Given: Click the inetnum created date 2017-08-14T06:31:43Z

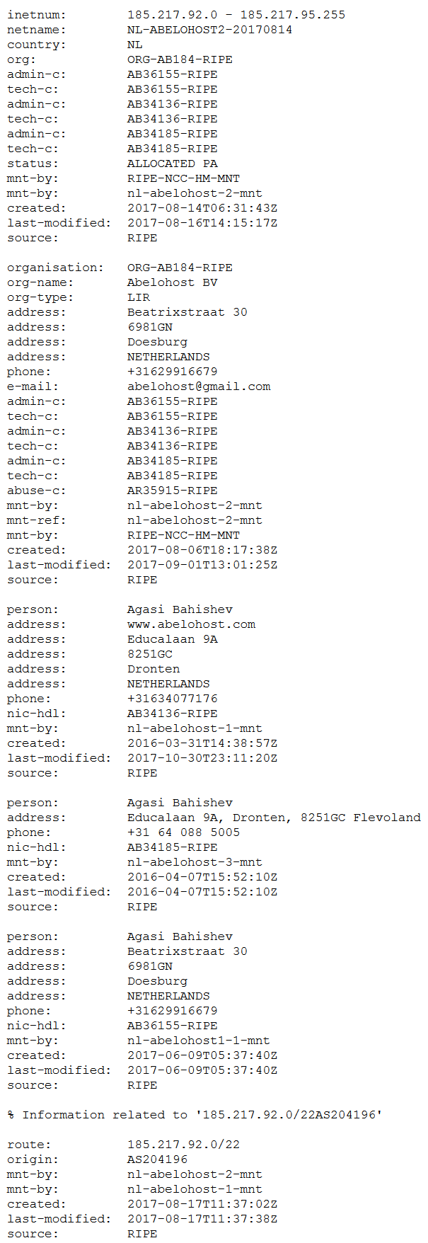Looking at the screenshot, I should 202,208.
